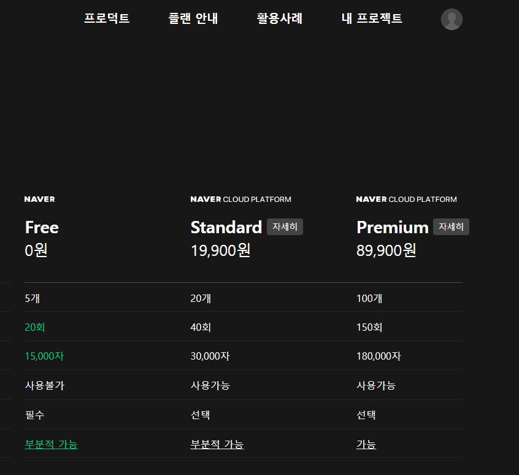Viewport: 519px width, 475px height.
Task: Select 활용사례 in the navigation bar
Action: (280, 18)
